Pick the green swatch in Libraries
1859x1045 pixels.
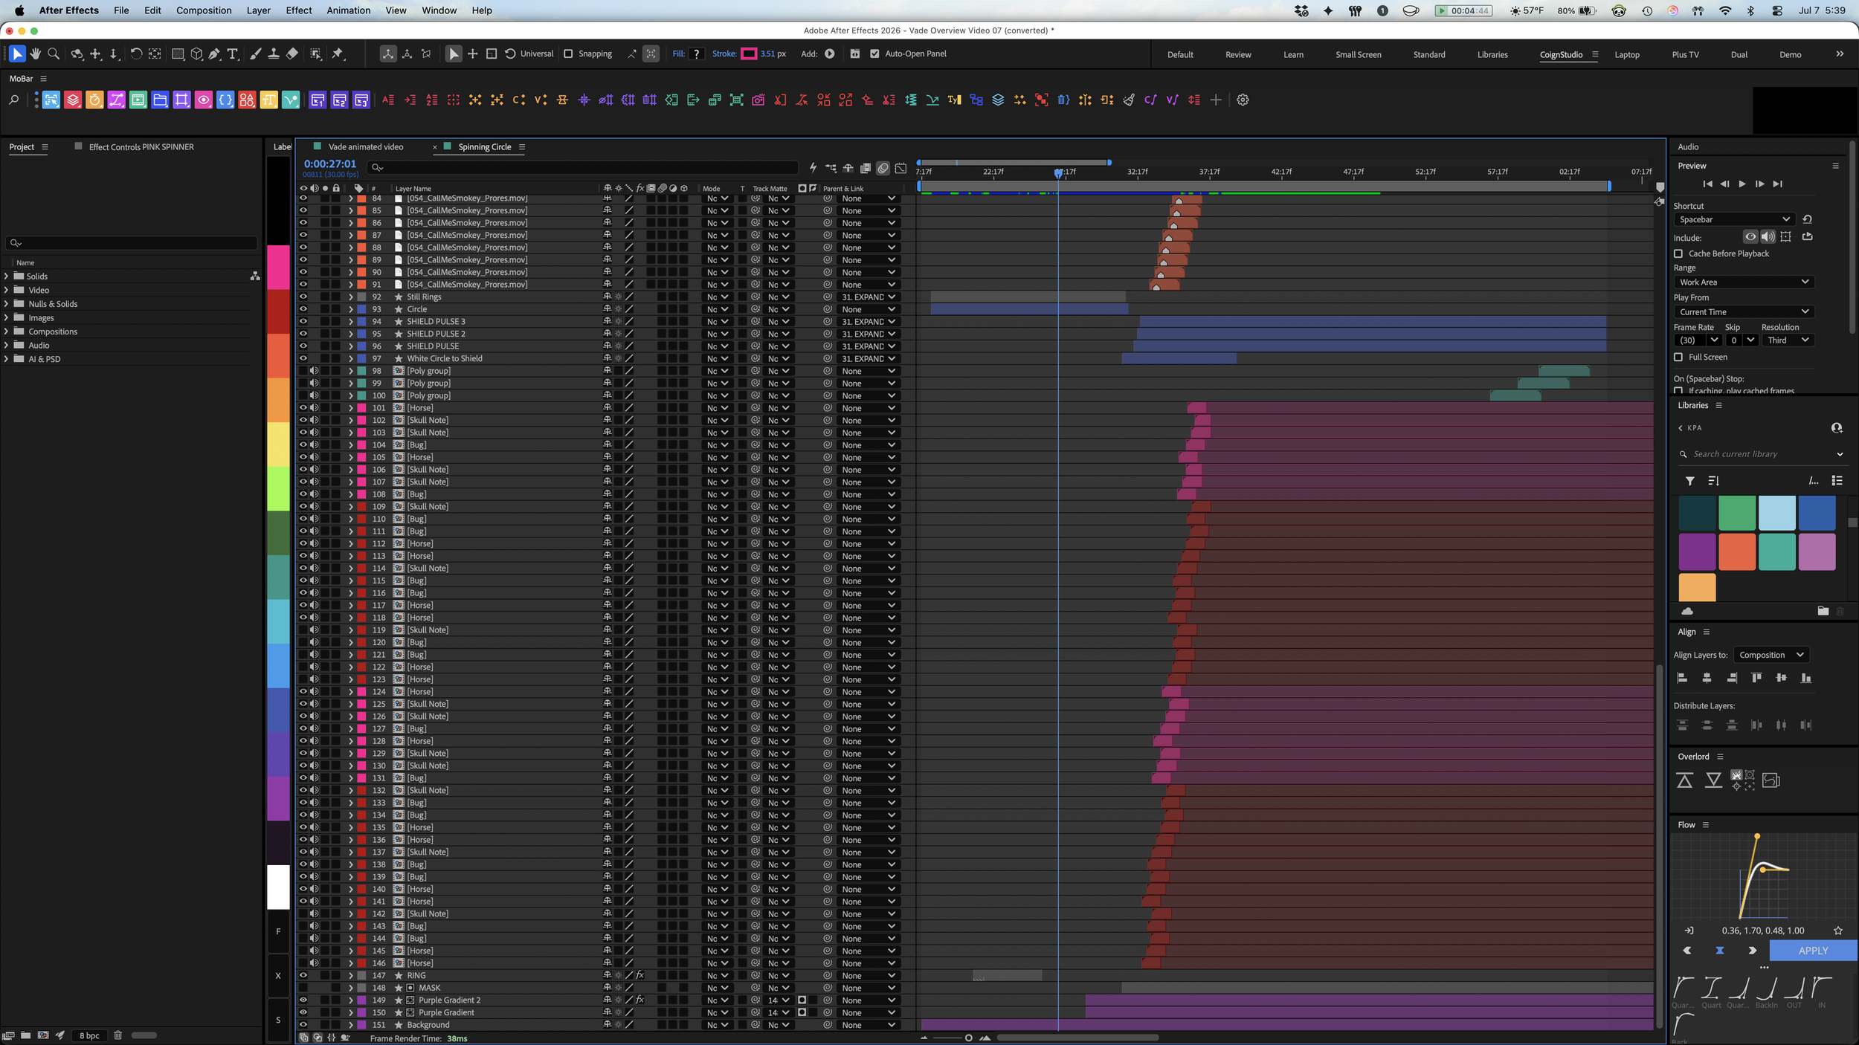pyautogui.click(x=1737, y=514)
